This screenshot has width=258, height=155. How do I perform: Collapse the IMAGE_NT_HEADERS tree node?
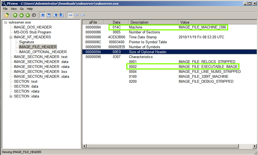11,37
